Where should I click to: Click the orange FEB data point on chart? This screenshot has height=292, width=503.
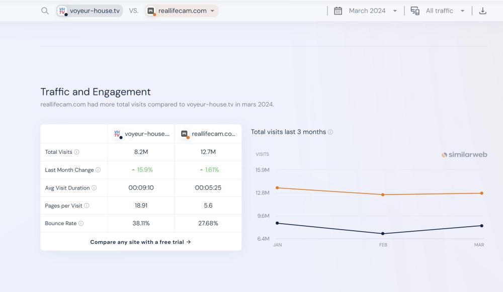point(383,194)
